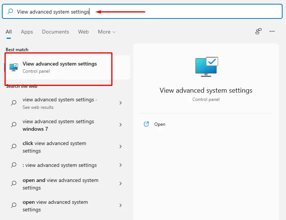
Task: Expand the More filter dropdown
Action: point(107,32)
